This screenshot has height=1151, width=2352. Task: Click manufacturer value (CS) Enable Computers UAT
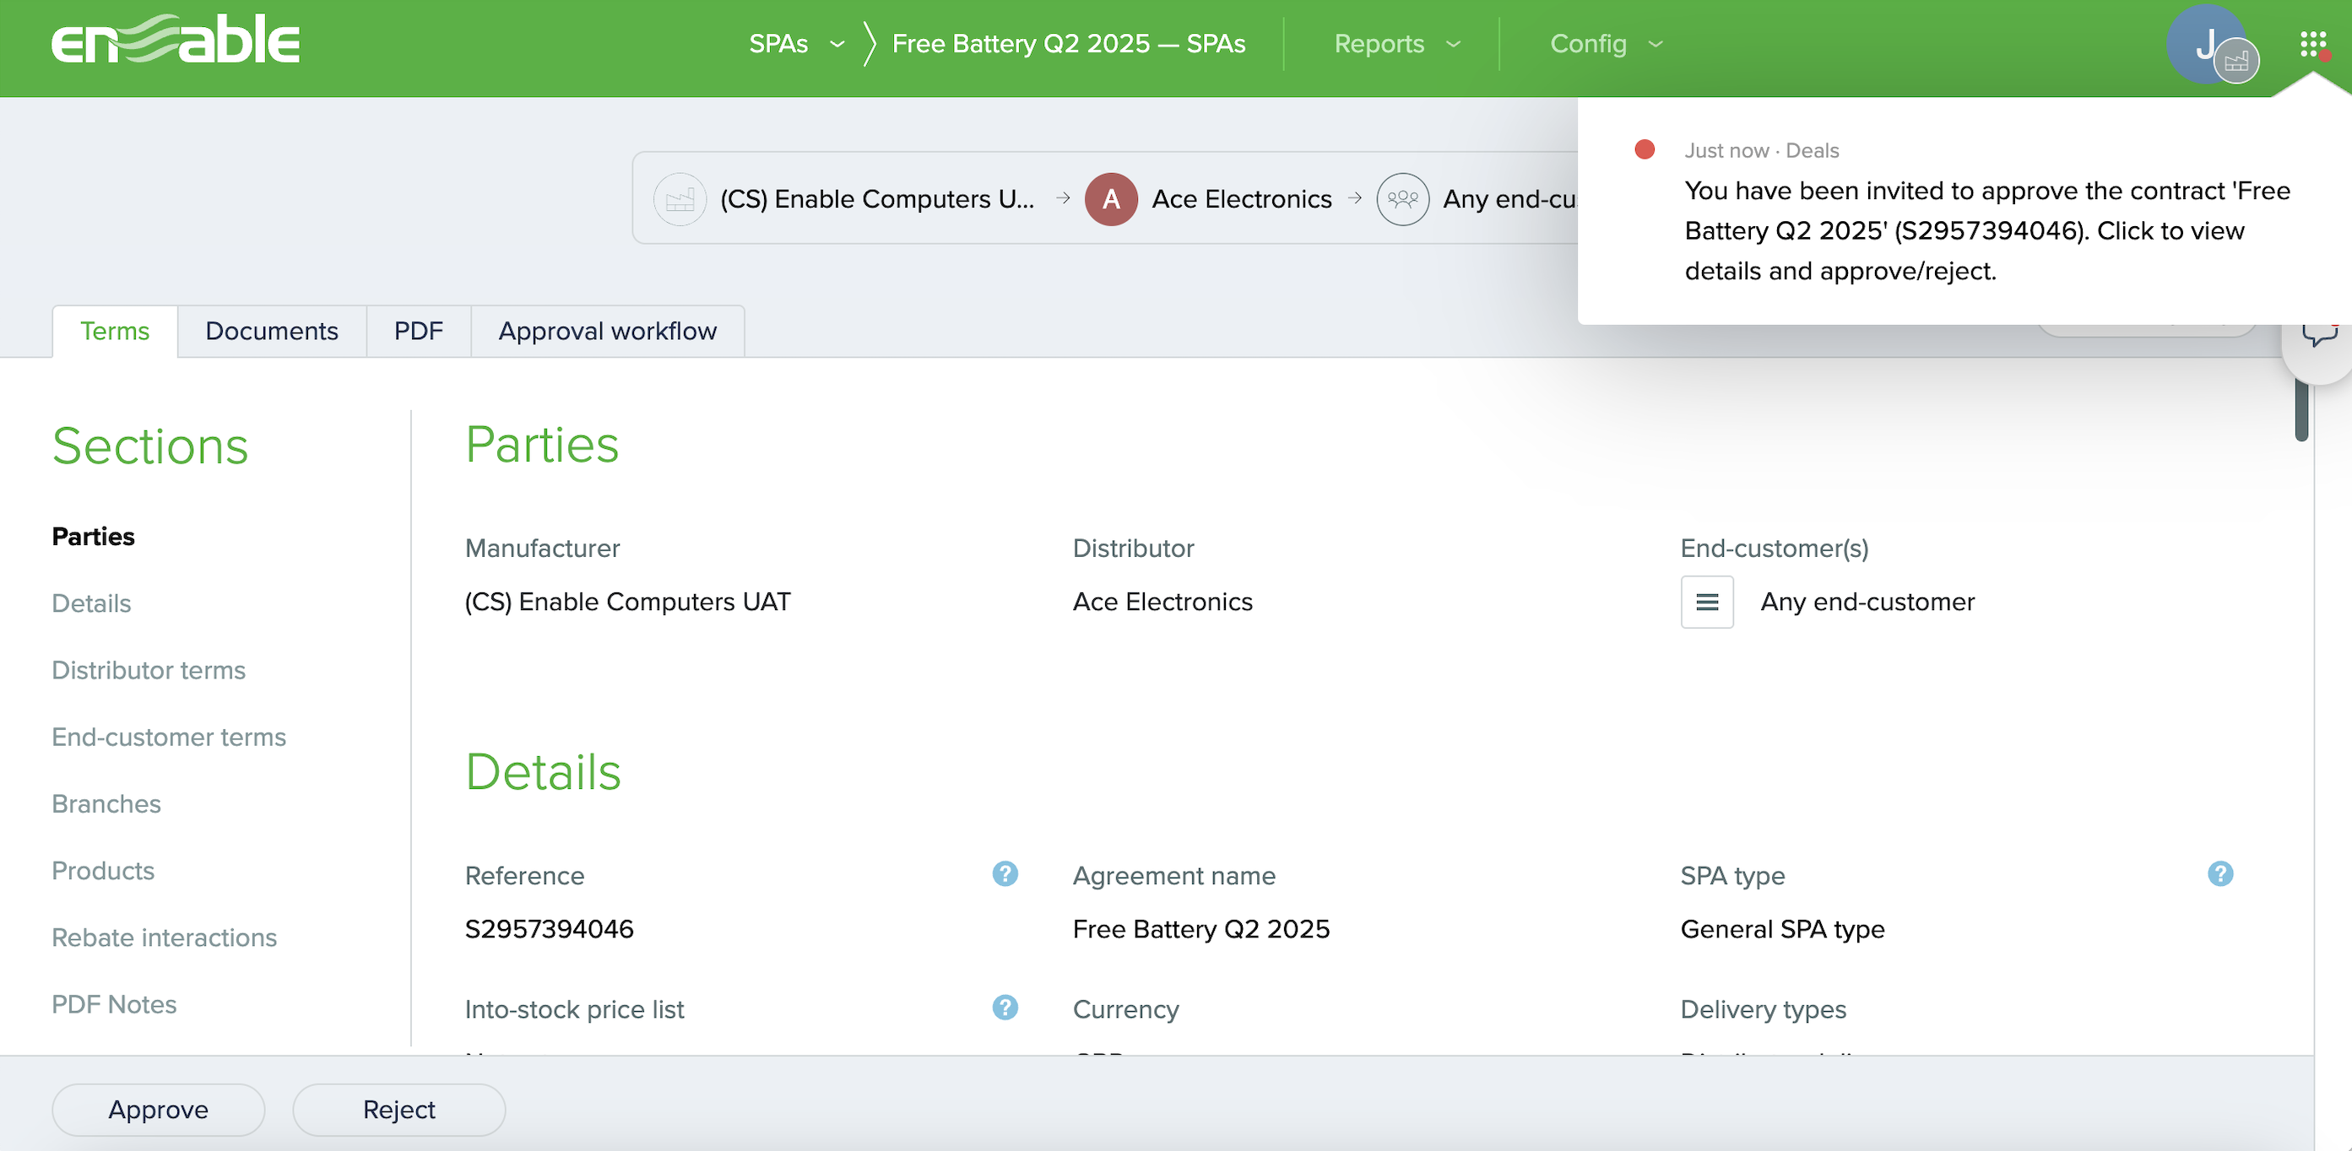[x=627, y=603]
